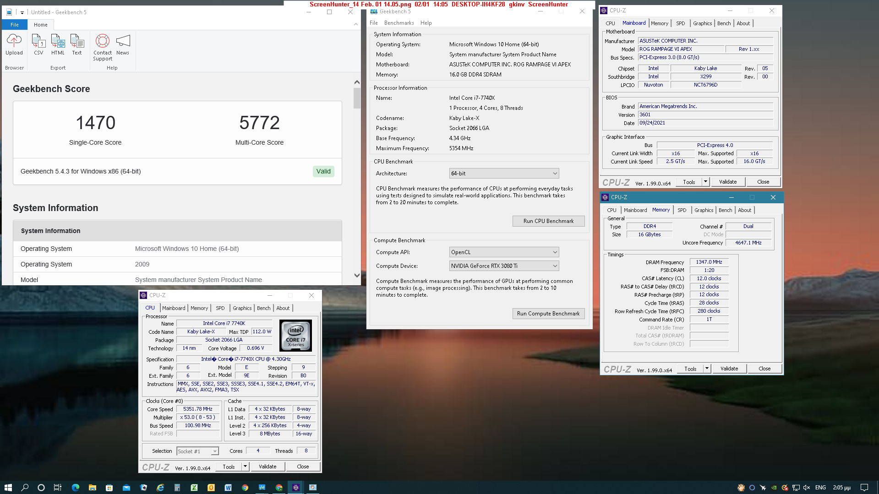Open SPD tab in bottom CPU-Z window
This screenshot has height=494, width=879.
tap(220, 308)
